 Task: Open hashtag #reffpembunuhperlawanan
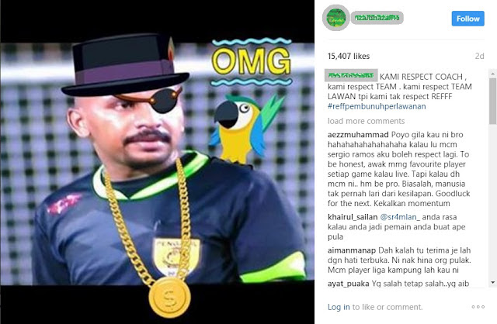377,106
